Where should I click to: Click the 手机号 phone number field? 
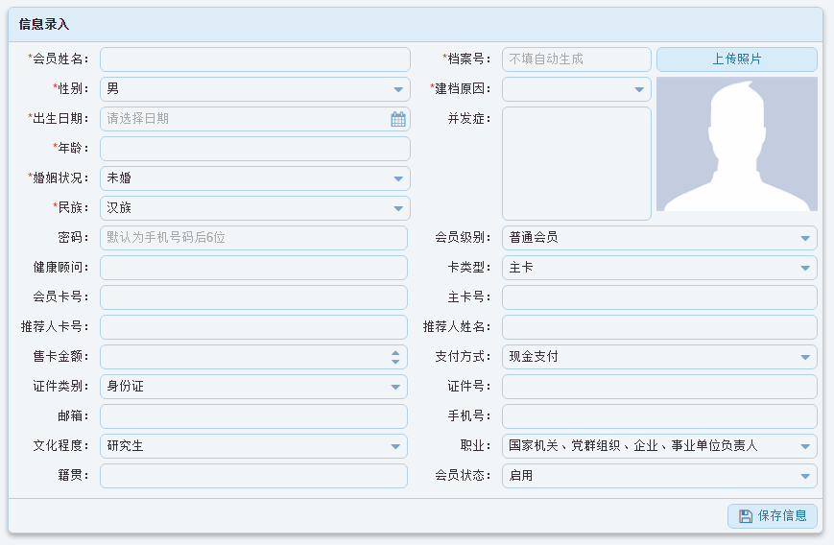(658, 416)
